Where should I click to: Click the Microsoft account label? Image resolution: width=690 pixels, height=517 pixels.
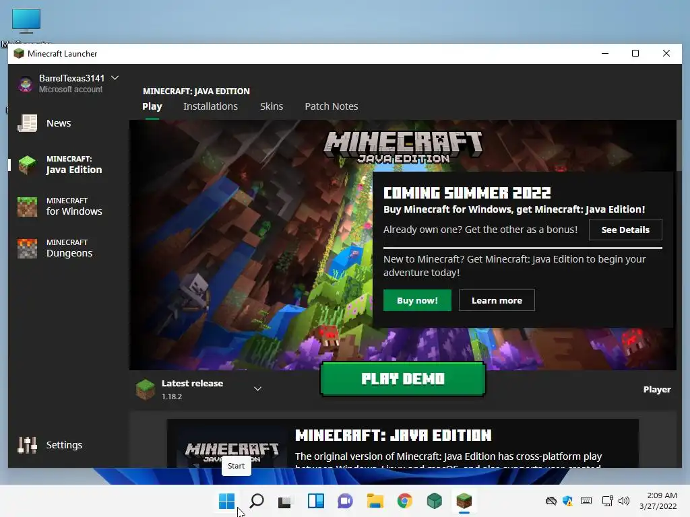(x=71, y=90)
